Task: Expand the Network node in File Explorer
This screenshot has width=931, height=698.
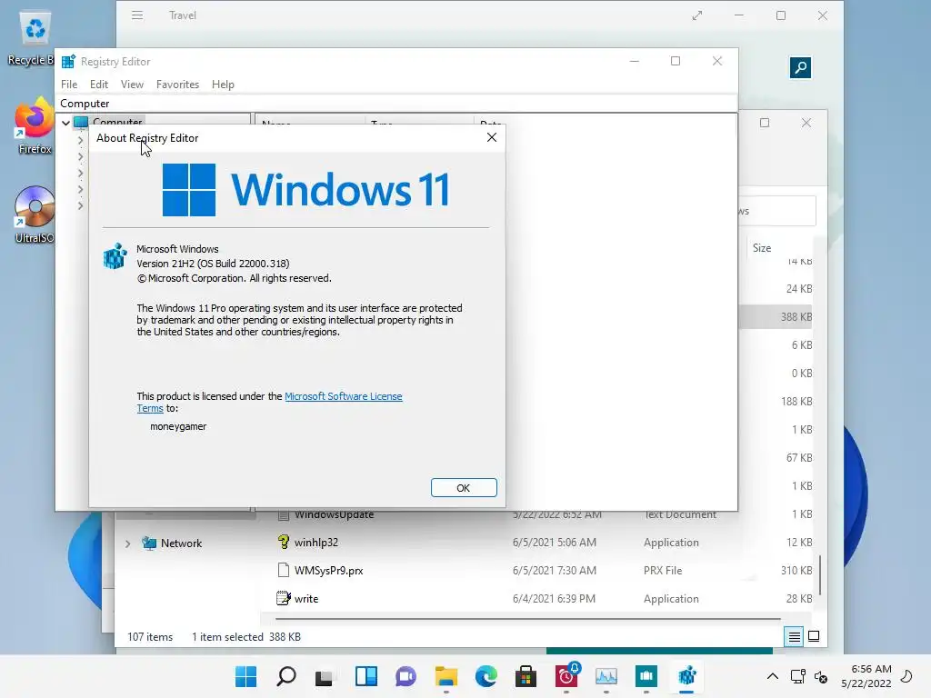Action: click(127, 543)
